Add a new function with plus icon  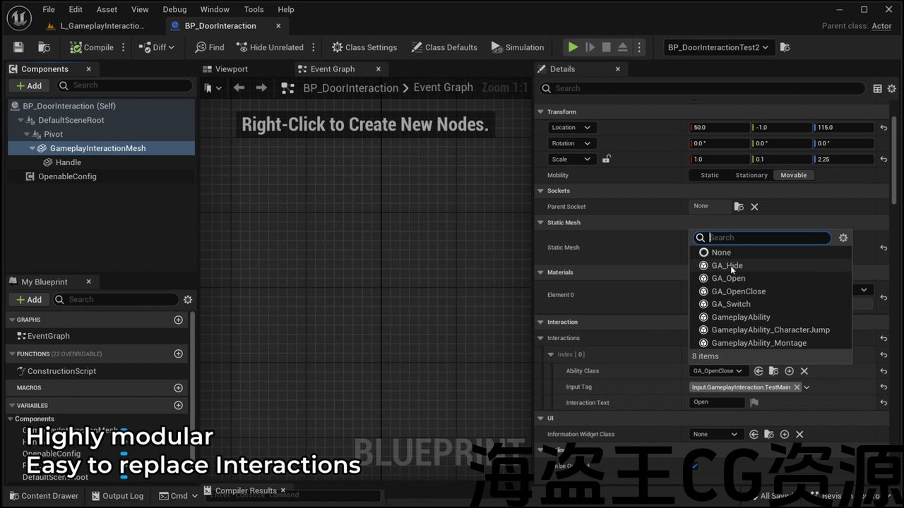tap(178, 353)
